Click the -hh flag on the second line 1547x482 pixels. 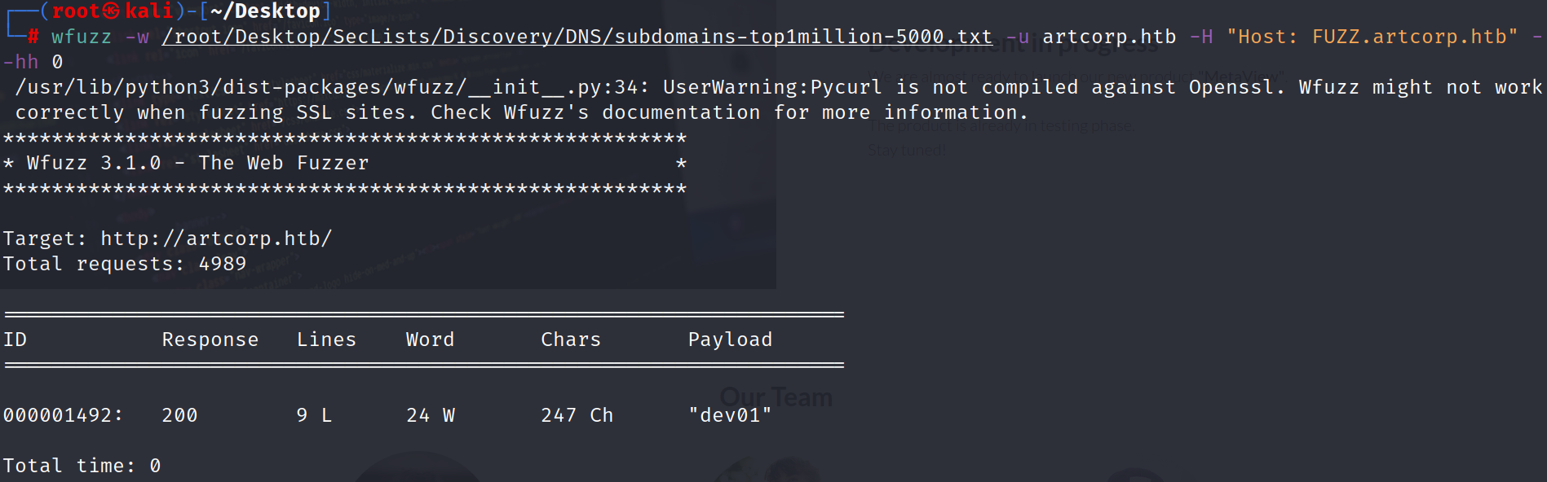click(x=20, y=62)
